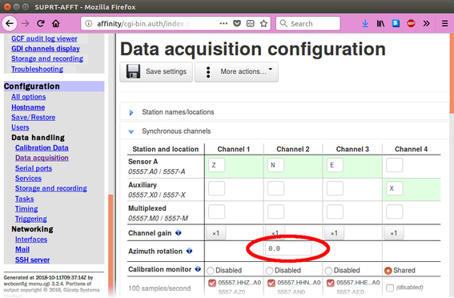This screenshot has height=298, width=454.
Task: Click the floppy disk Save settings icon
Action: point(133,71)
